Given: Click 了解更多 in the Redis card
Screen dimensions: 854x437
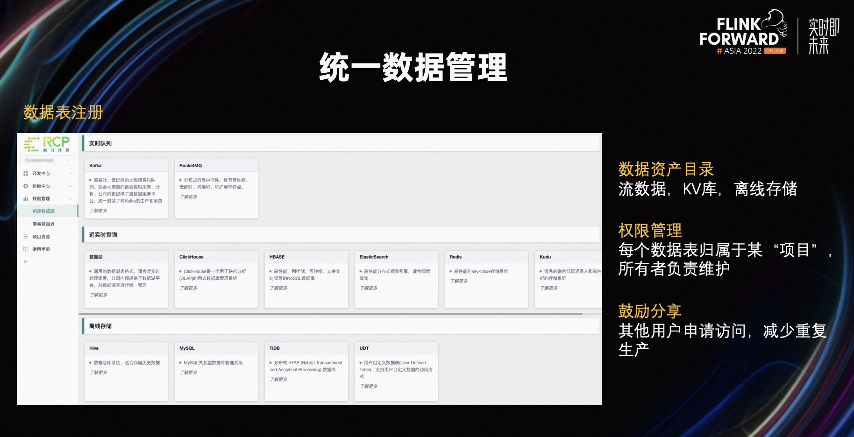Looking at the screenshot, I should 459,282.
